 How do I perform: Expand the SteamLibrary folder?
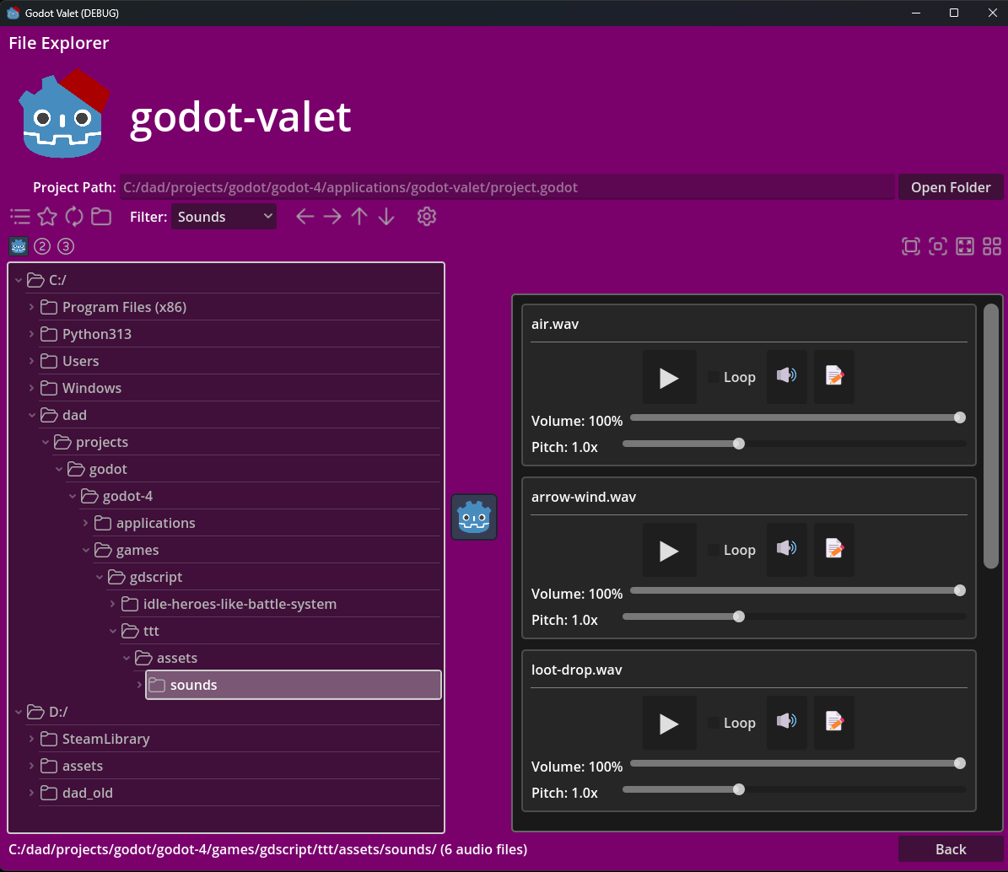(x=31, y=739)
